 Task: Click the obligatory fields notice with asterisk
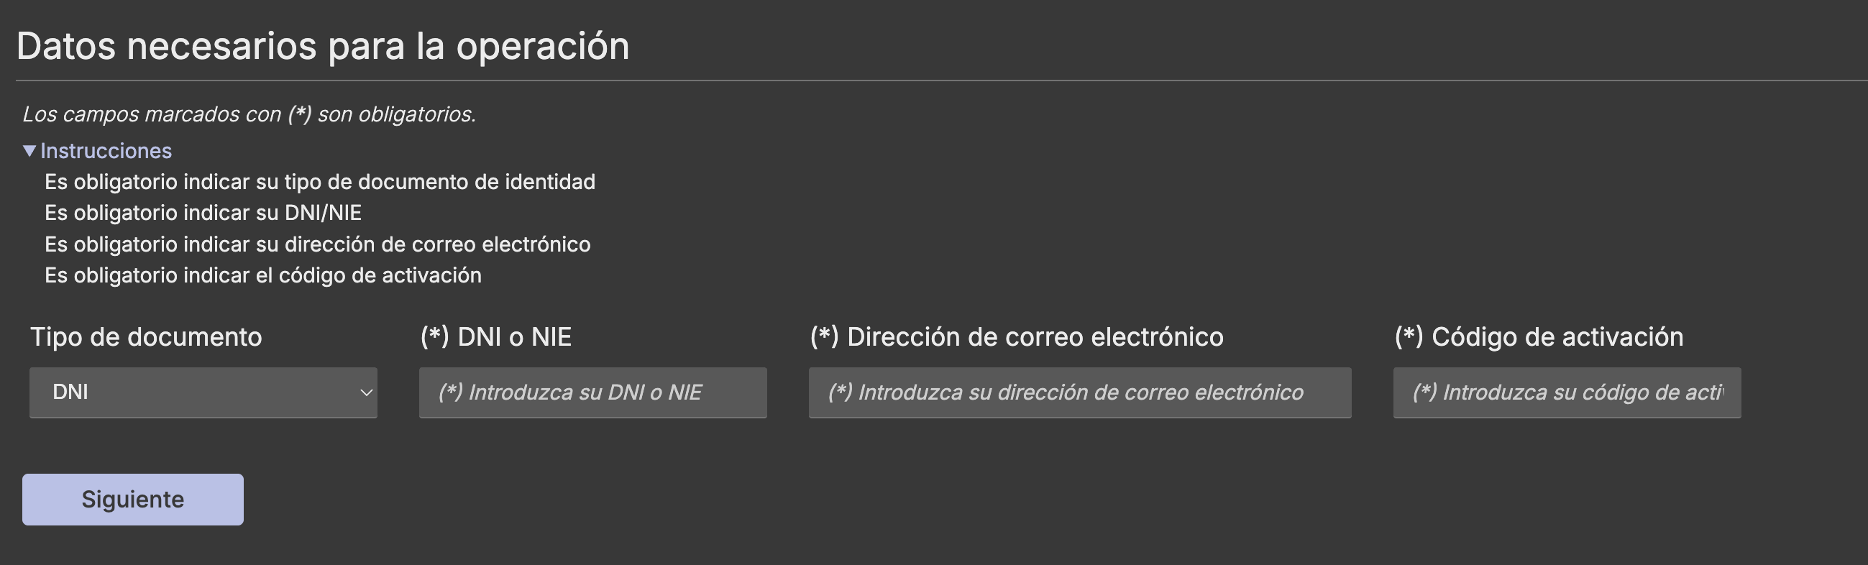(249, 113)
